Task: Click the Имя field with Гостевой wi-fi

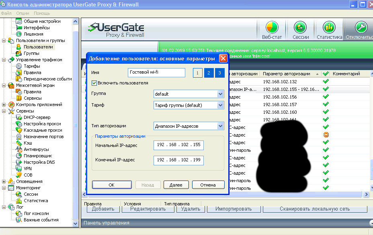Action: (156, 72)
